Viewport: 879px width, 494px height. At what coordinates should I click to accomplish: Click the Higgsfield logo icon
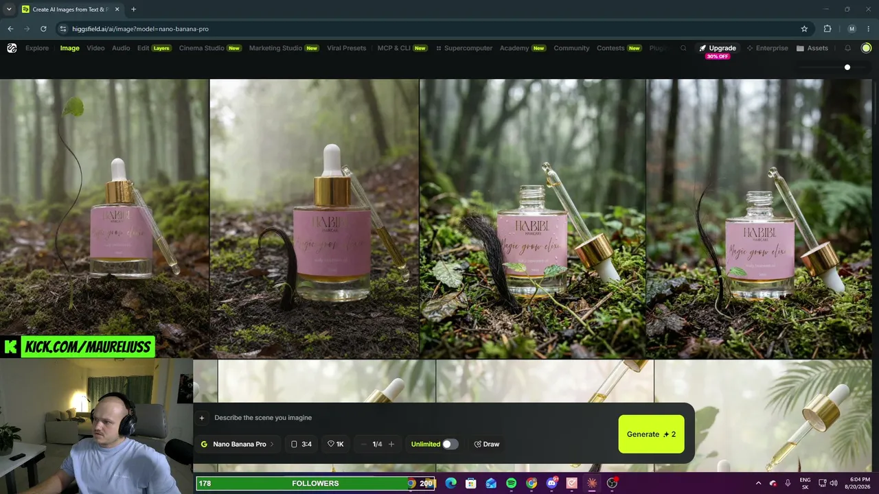pyautogui.click(x=12, y=48)
